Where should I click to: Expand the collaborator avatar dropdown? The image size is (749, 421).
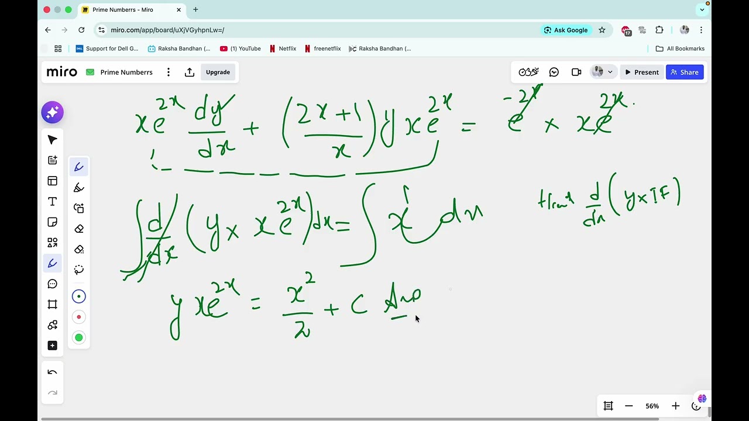610,72
